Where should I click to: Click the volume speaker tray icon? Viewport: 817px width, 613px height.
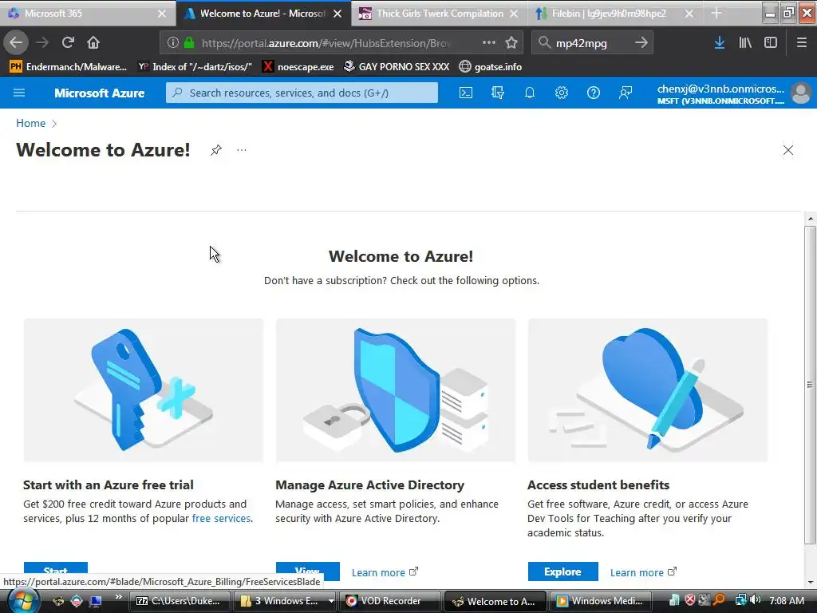tap(756, 600)
